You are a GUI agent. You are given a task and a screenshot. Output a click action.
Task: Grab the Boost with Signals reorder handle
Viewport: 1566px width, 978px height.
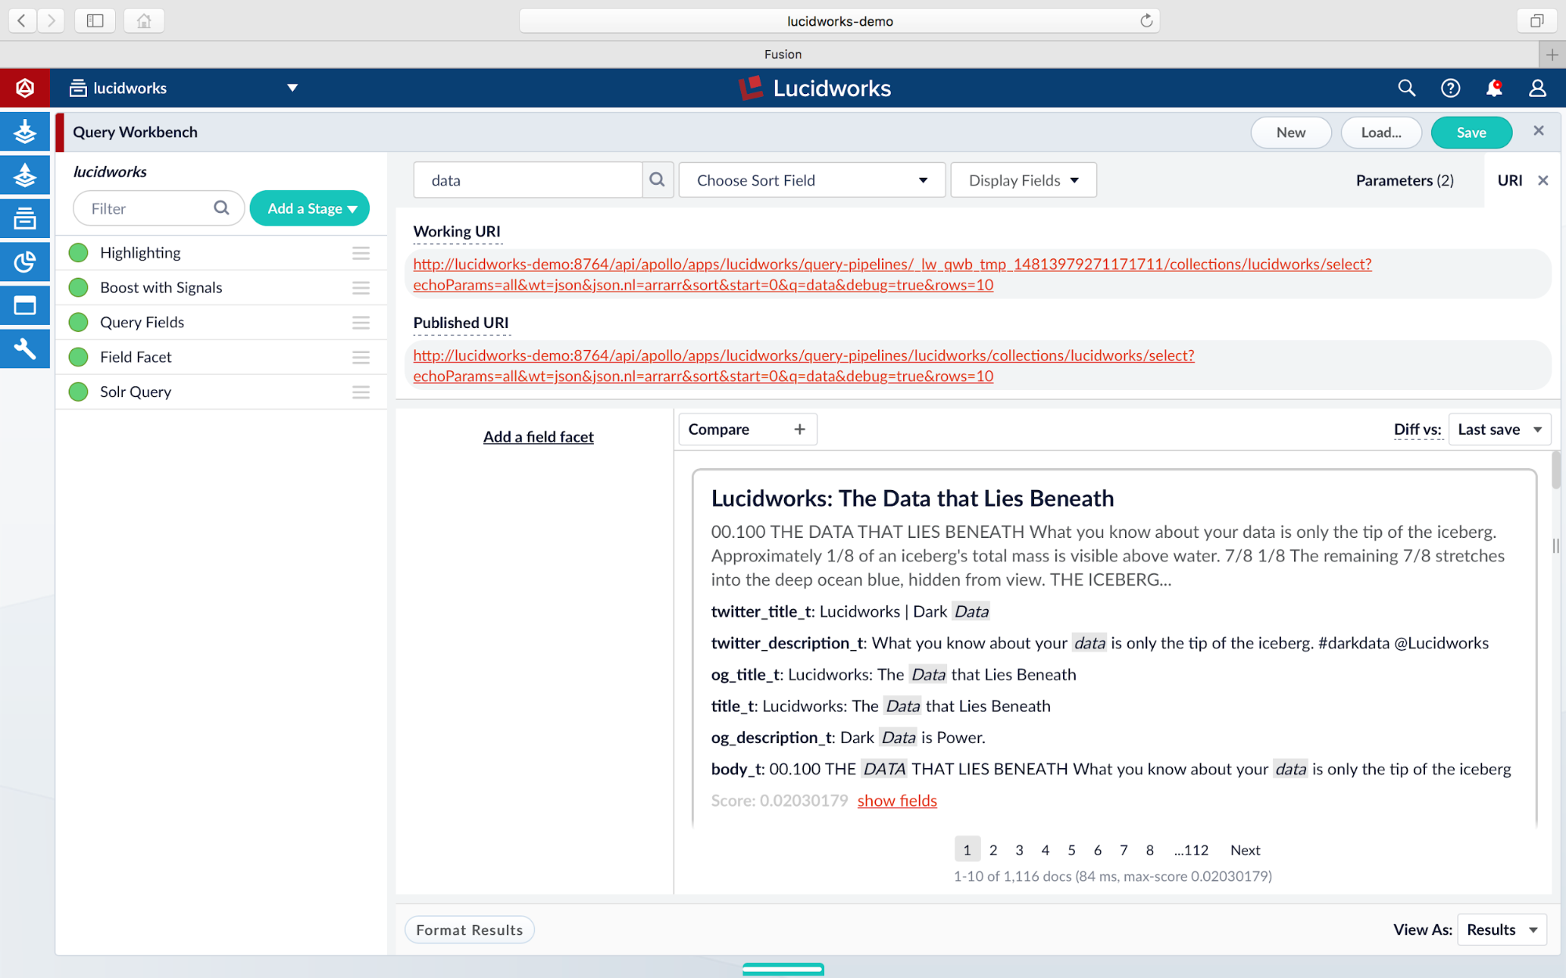point(360,287)
